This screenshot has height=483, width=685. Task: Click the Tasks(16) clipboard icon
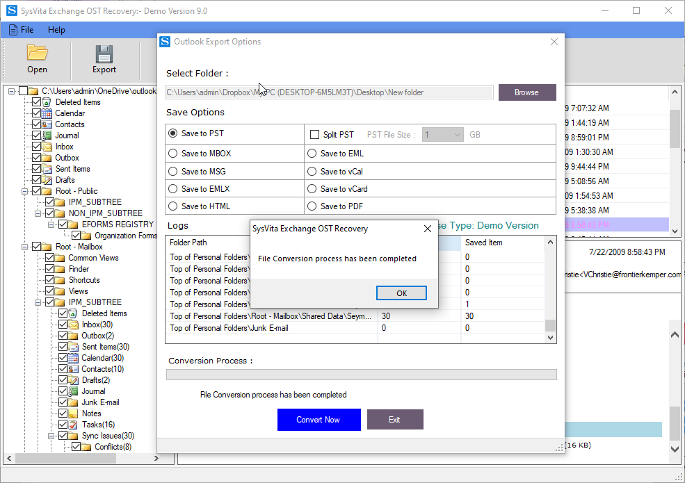74,425
